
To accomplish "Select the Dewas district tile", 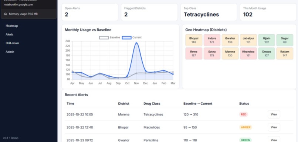I will pyautogui.click(x=267, y=53).
